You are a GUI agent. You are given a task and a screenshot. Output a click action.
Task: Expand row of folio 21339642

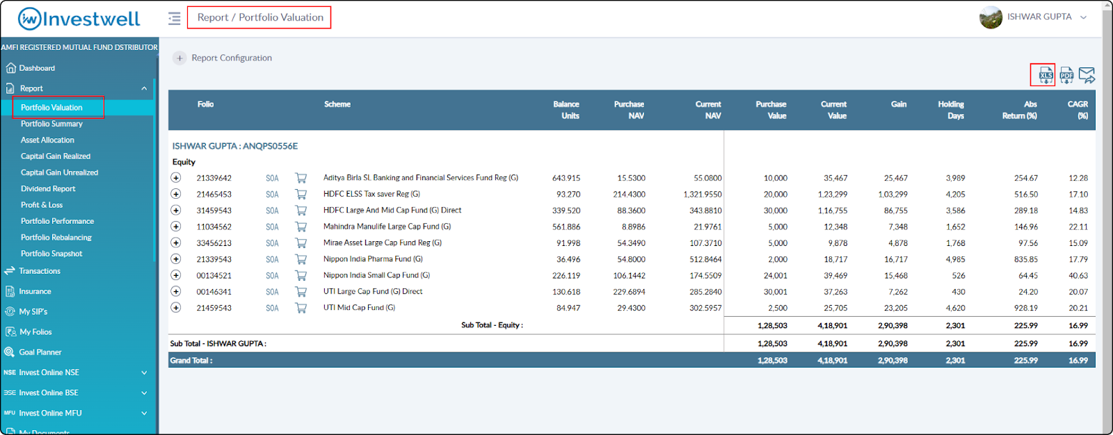(x=176, y=178)
